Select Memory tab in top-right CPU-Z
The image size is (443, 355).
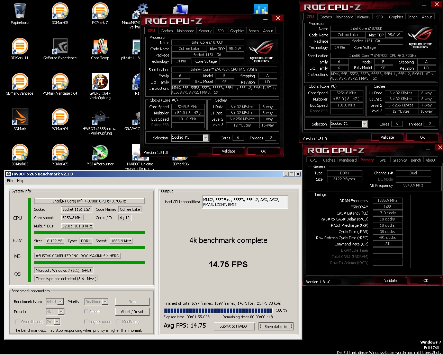(x=364, y=17)
